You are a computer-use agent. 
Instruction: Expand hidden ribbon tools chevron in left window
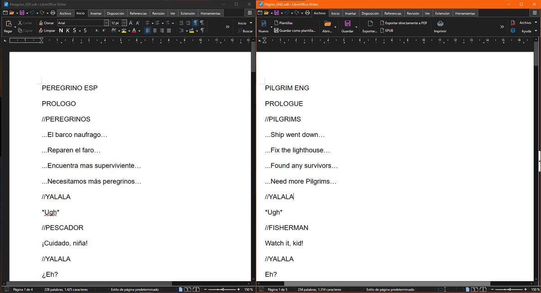(227, 27)
